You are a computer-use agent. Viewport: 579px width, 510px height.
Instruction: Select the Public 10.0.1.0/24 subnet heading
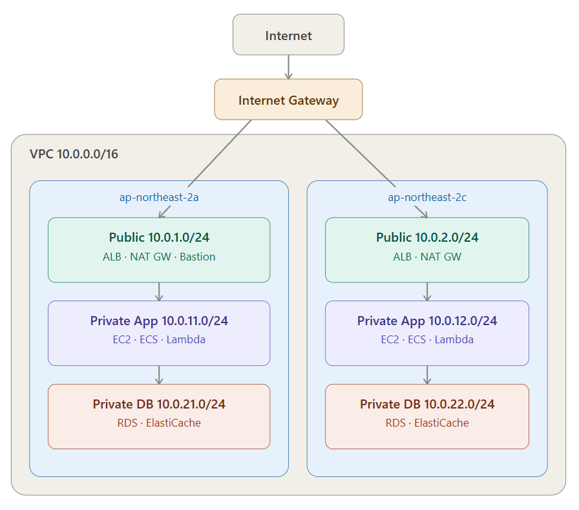[x=159, y=237]
